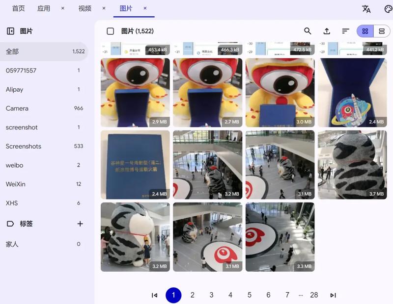Open the WeiXin album
This screenshot has width=393, height=304.
[44, 184]
